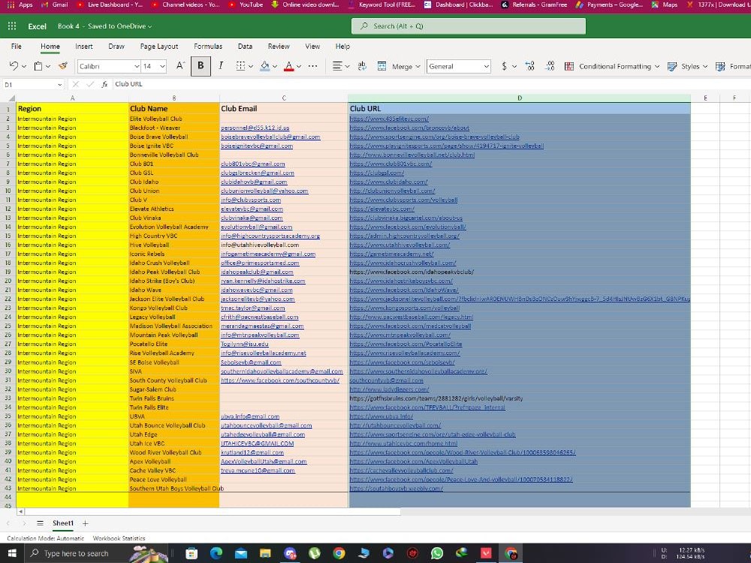Click Workbook Statistics in status bar
Viewport: 751px width, 563px height.
[119, 538]
